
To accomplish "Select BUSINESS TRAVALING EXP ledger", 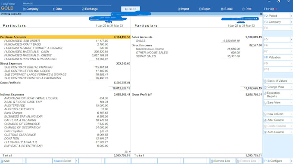I will click(24, 116).
